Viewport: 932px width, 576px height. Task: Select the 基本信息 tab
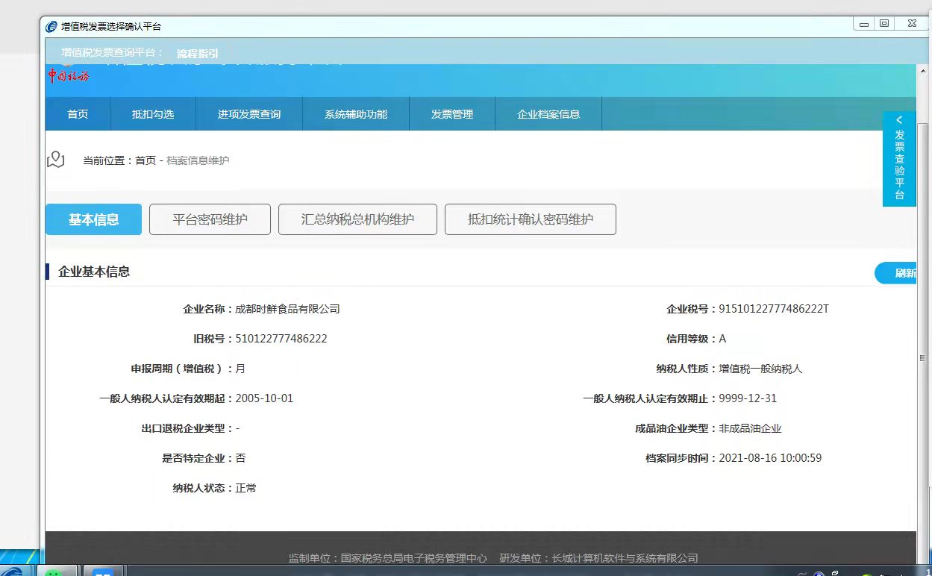click(93, 219)
